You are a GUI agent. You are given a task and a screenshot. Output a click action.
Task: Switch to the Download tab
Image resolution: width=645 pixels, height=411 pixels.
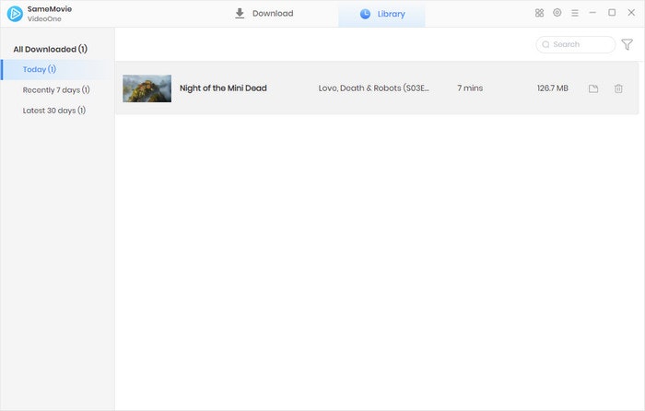(x=264, y=14)
